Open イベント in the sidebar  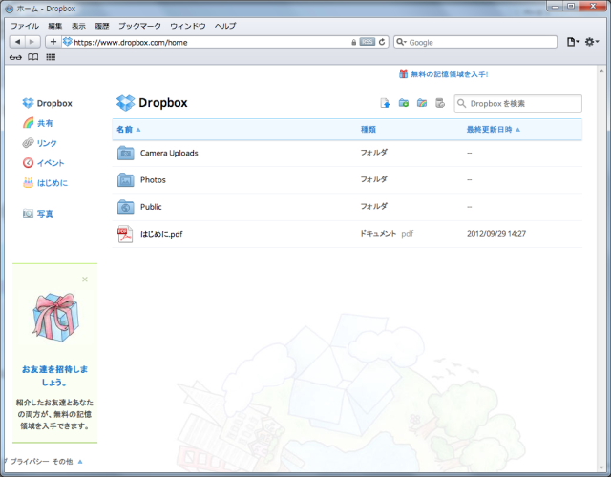(43, 163)
